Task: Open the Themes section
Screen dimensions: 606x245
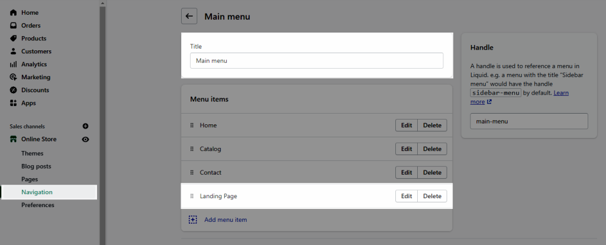Action: click(x=32, y=153)
